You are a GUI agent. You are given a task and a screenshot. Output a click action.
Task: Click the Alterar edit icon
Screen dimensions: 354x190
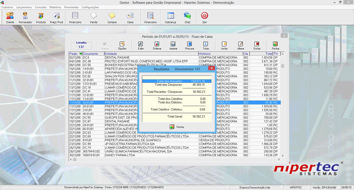(241, 45)
